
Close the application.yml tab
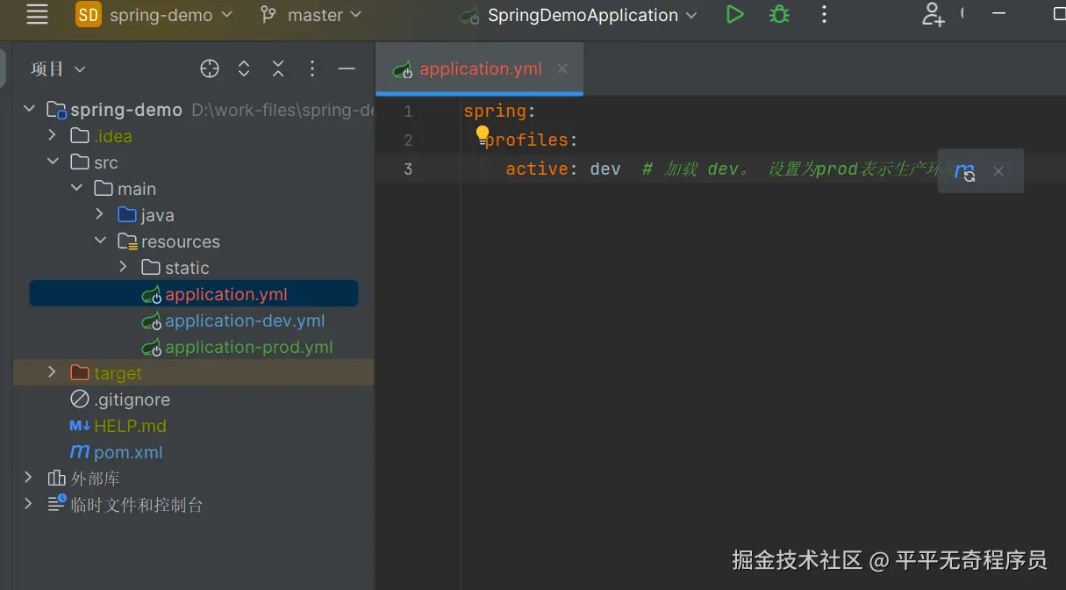[x=562, y=68]
